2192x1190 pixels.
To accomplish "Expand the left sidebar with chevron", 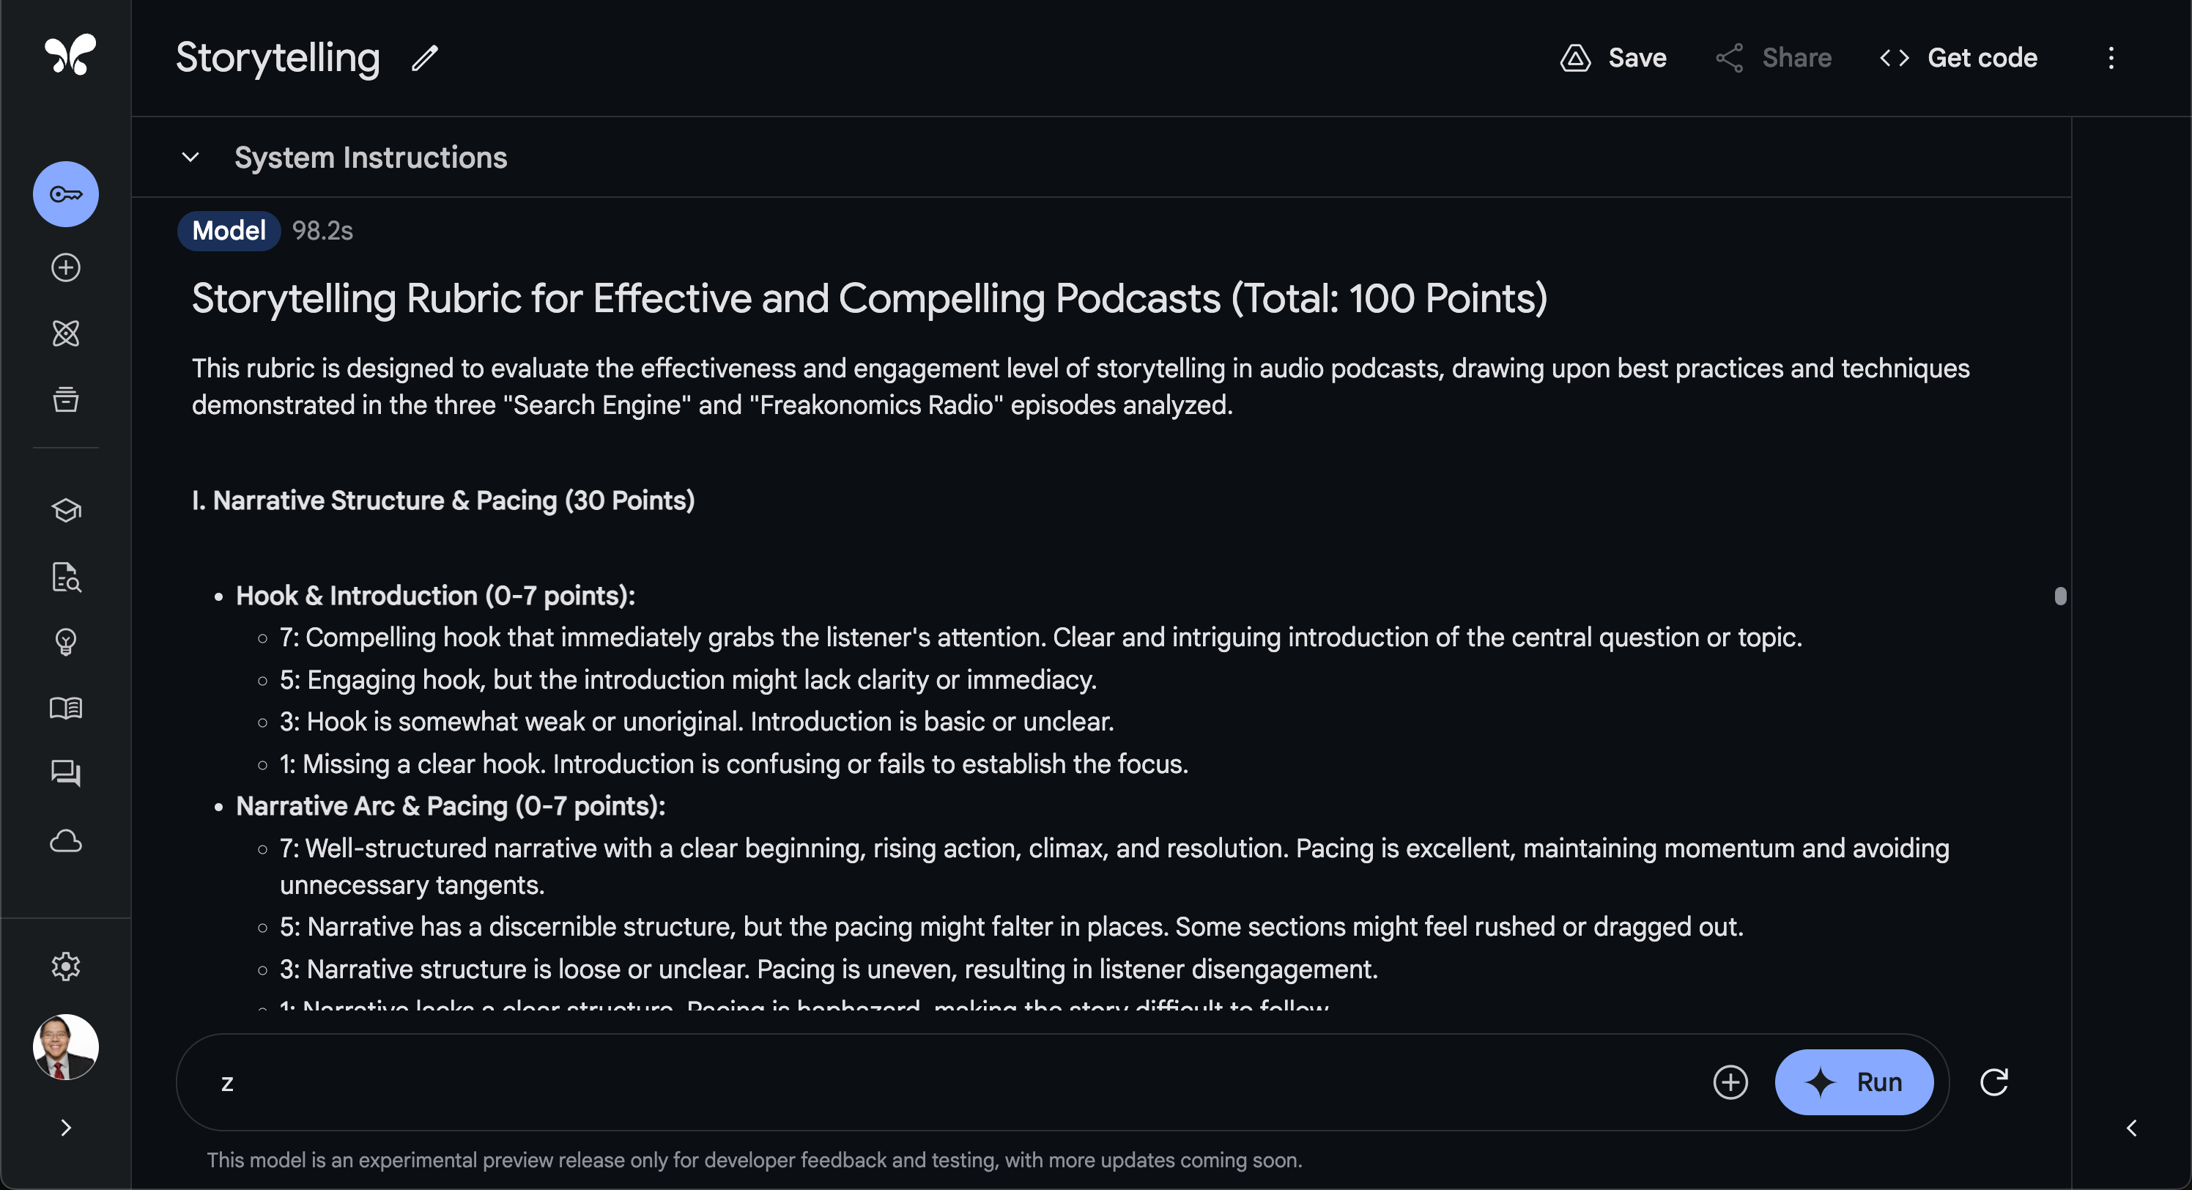I will click(x=65, y=1128).
